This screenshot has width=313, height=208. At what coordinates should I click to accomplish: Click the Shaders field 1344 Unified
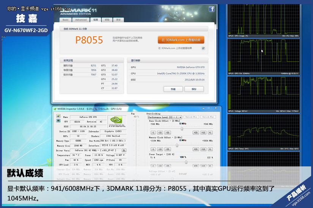pos(113,136)
